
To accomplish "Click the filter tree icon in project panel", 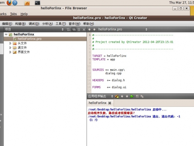I will (68, 29).
